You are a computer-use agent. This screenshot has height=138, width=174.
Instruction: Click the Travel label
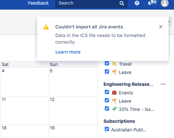125,64
